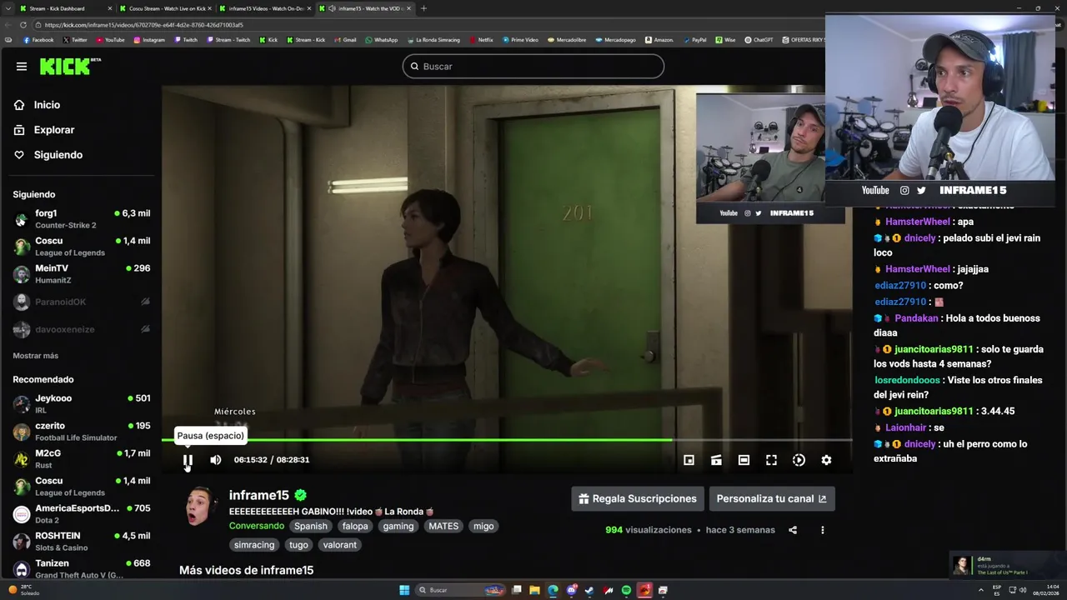The image size is (1067, 600).
Task: Open Coscu channel under Siguiendo
Action: point(82,247)
